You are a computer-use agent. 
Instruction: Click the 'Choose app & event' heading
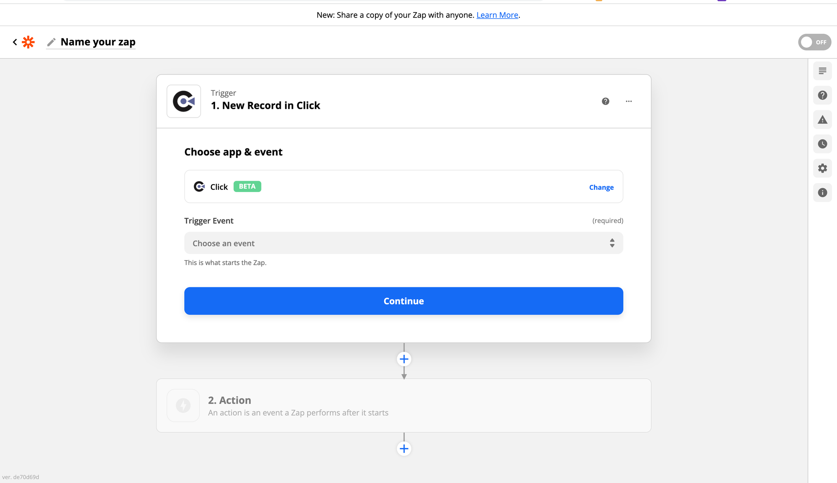coord(234,152)
